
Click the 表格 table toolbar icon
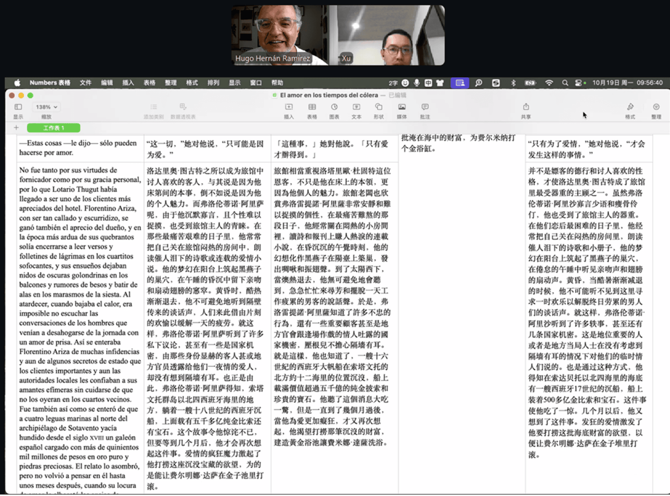coord(312,107)
